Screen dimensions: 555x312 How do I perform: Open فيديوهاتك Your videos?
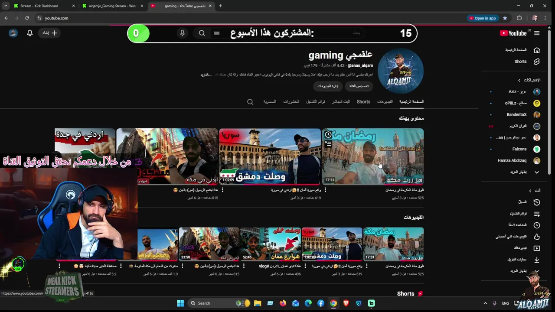[x=526, y=248]
